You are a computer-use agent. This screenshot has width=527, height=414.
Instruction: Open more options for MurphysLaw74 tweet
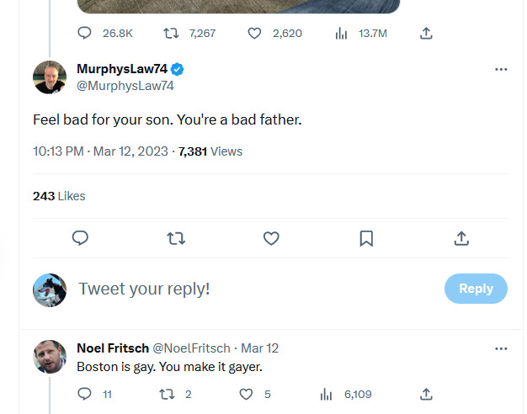click(501, 69)
